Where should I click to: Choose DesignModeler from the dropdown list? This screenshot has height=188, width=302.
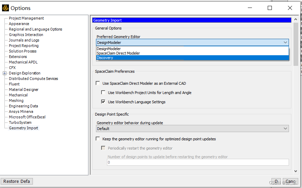tap(192, 49)
